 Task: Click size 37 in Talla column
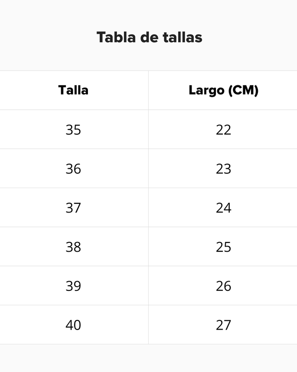(73, 208)
